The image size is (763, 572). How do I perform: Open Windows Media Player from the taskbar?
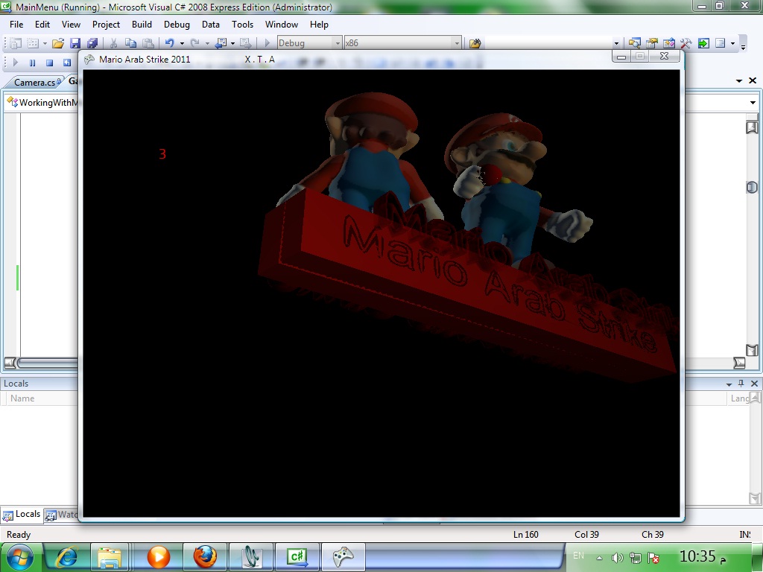pyautogui.click(x=159, y=557)
